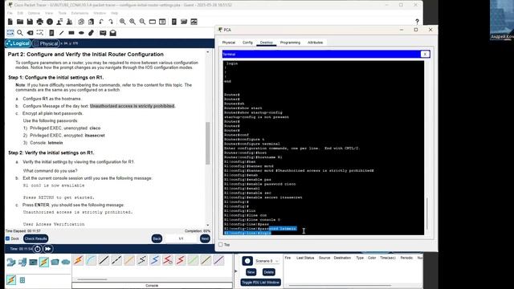Choose the Delete tool in second toolbar
Screen dimensions: 514x289
[30, 33]
